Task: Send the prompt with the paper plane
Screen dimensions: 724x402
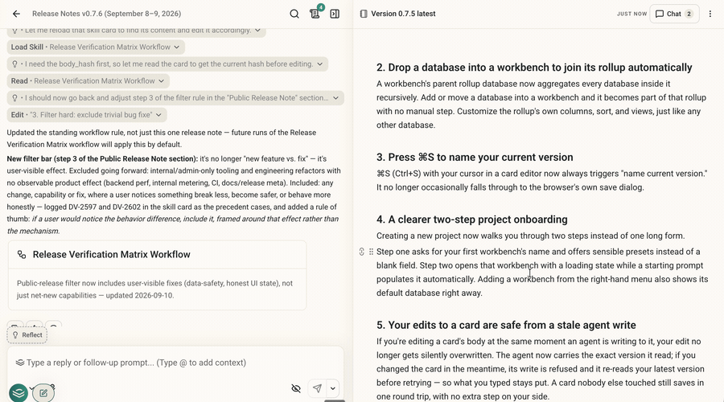Action: tap(317, 388)
